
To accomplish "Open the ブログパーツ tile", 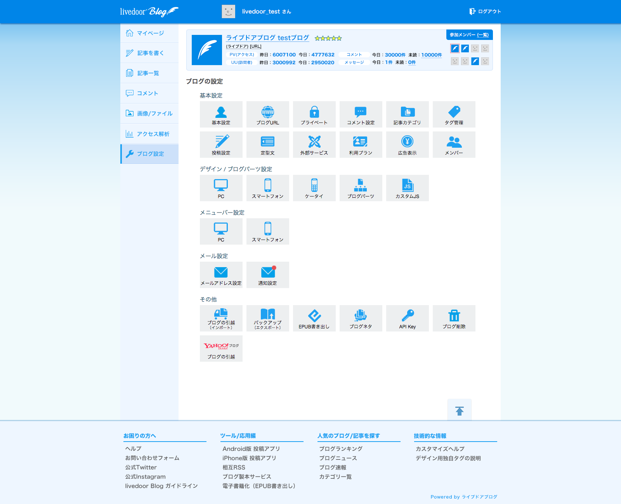I will [361, 188].
